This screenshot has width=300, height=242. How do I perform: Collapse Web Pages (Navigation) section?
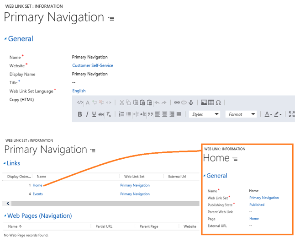click(x=5, y=216)
